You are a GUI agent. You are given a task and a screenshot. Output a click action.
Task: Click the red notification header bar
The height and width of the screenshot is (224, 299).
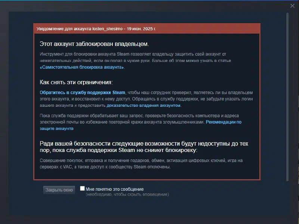pyautogui.click(x=147, y=29)
